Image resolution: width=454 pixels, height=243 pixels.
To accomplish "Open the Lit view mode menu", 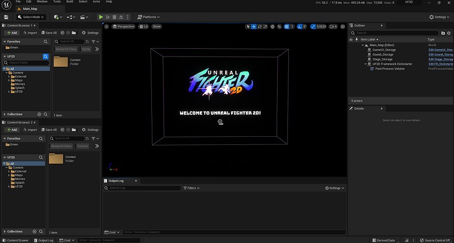I will pyautogui.click(x=144, y=26).
